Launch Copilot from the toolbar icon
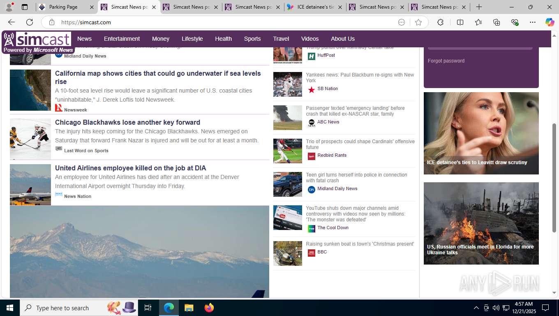 point(550,22)
